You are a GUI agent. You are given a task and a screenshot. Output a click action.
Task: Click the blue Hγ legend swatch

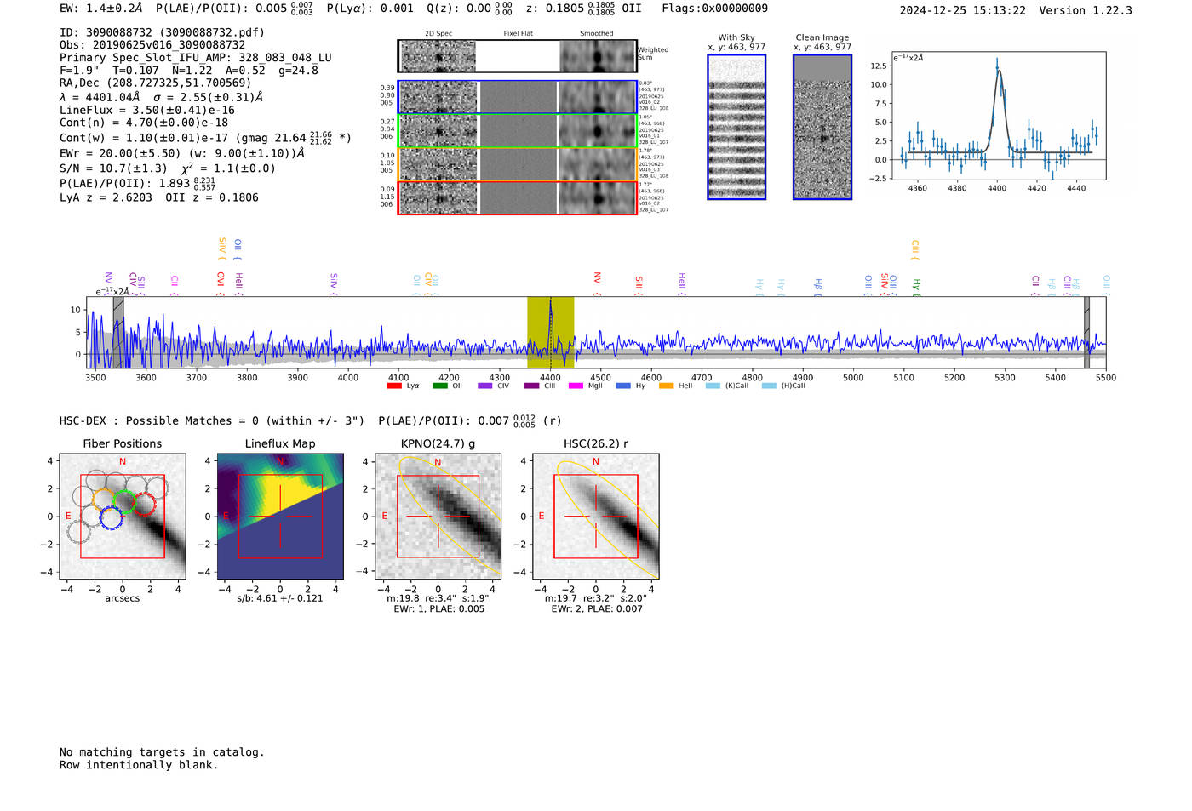click(623, 386)
